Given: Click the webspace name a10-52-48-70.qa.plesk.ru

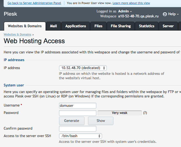Looking at the screenshot, I should (138, 16).
